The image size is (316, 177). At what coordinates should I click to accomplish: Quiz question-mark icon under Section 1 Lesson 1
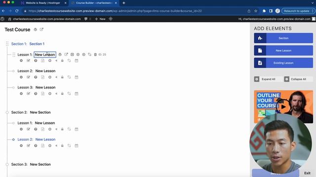tap(36, 60)
